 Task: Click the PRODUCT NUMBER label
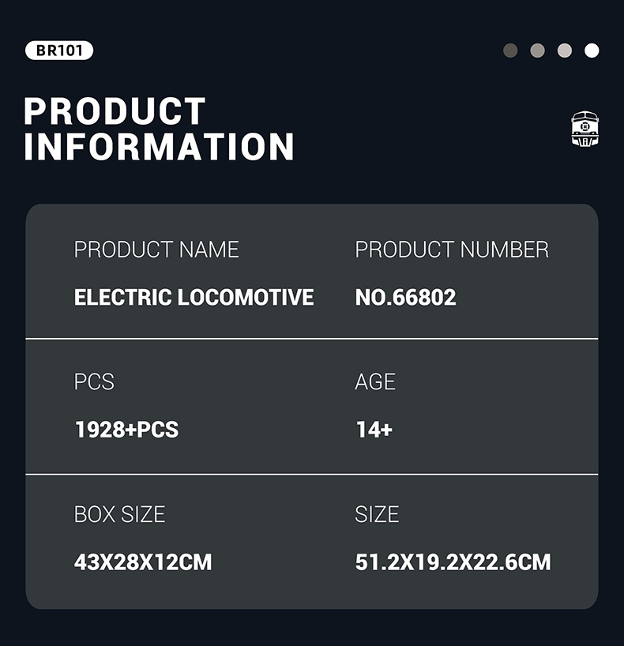pyautogui.click(x=452, y=250)
